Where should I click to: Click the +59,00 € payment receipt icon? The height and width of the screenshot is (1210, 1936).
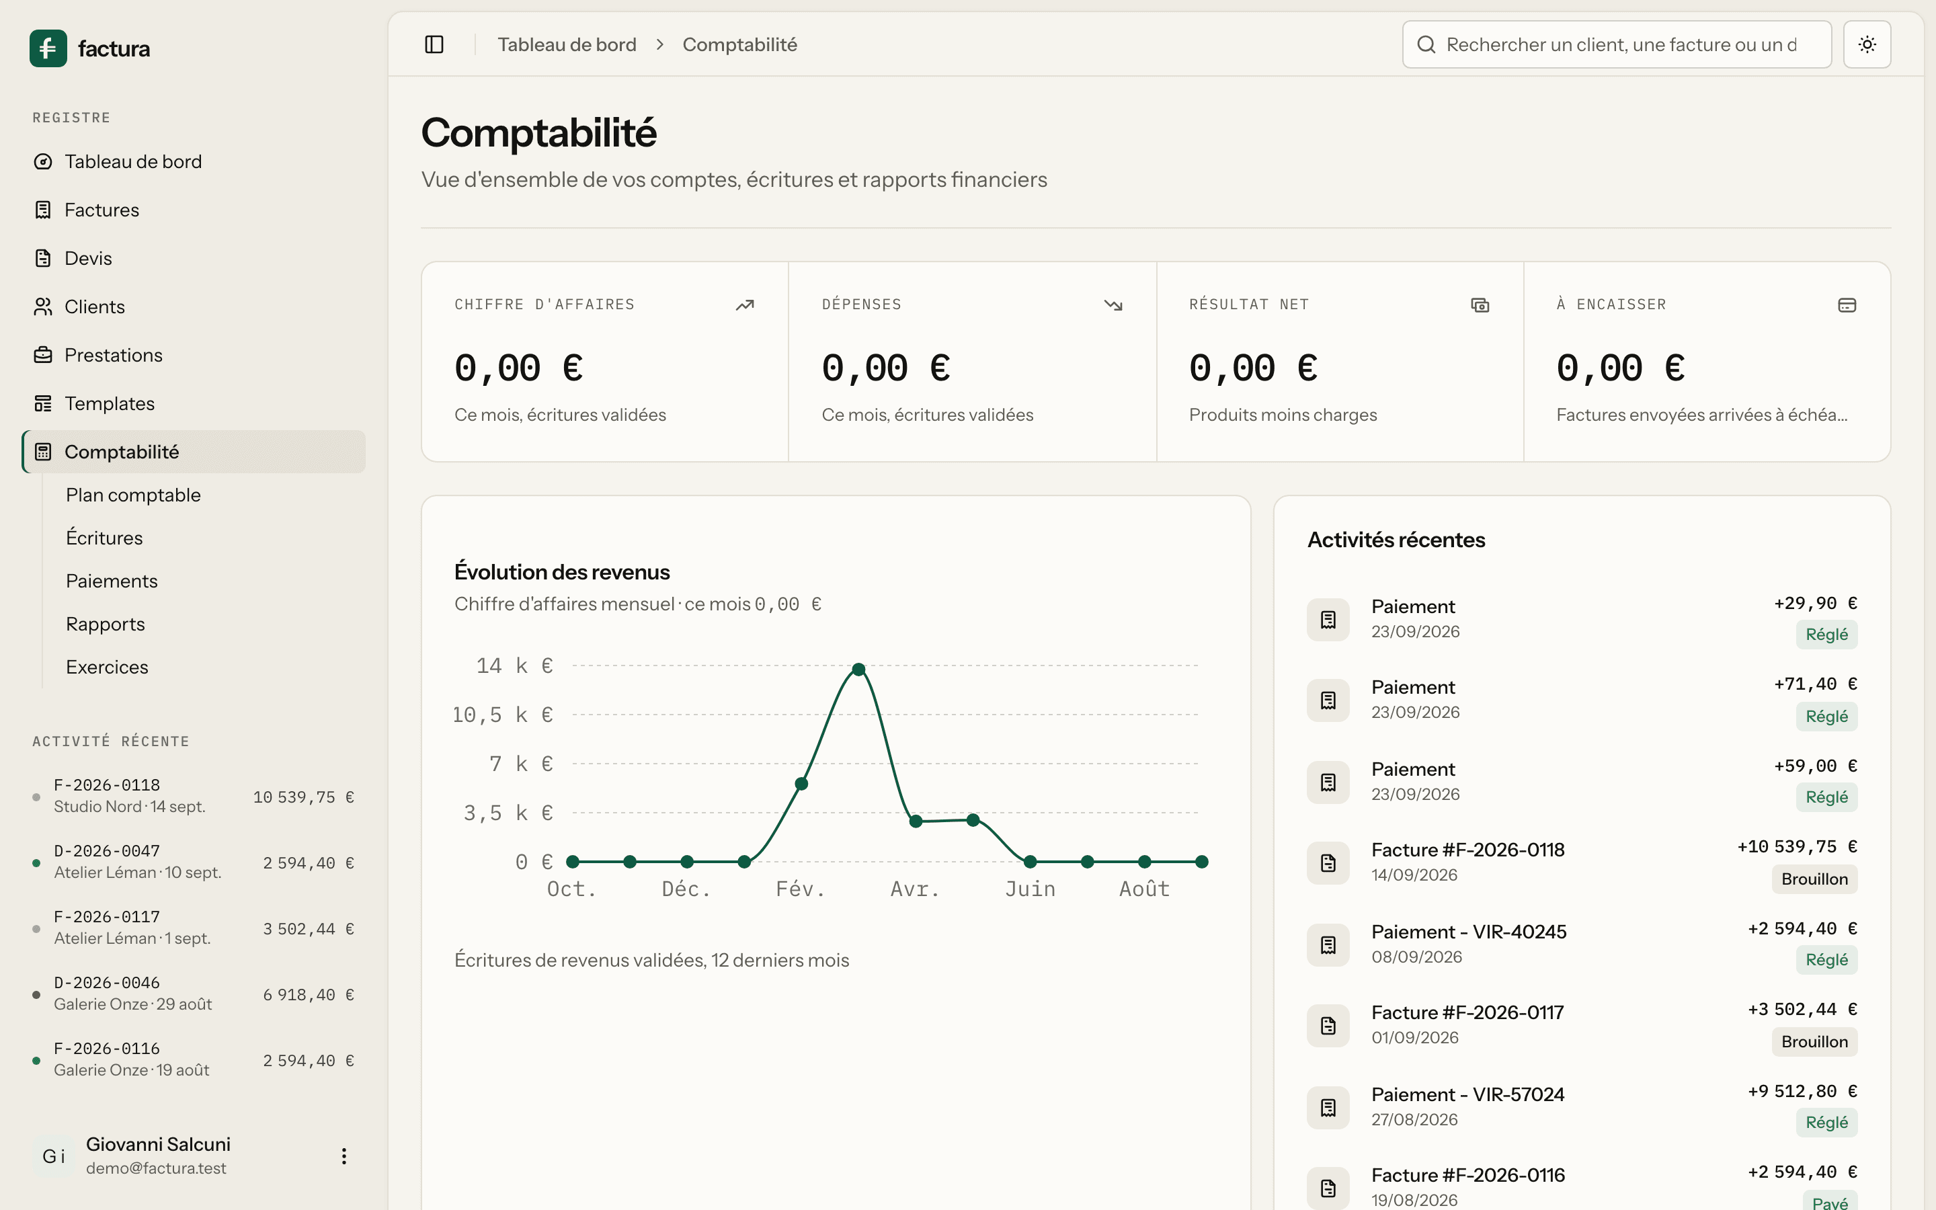pos(1328,782)
